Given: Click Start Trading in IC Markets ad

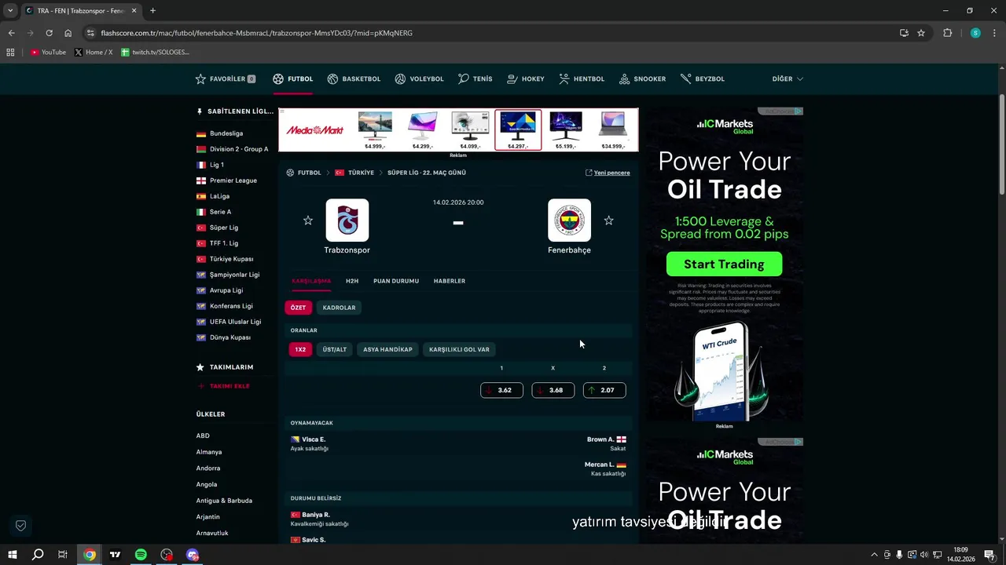Looking at the screenshot, I should (x=724, y=264).
